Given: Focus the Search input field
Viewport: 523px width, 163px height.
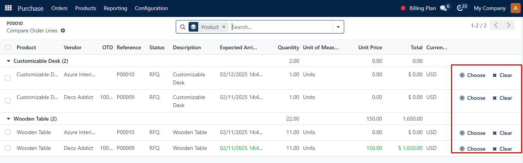Looking at the screenshot, I should click(281, 27).
